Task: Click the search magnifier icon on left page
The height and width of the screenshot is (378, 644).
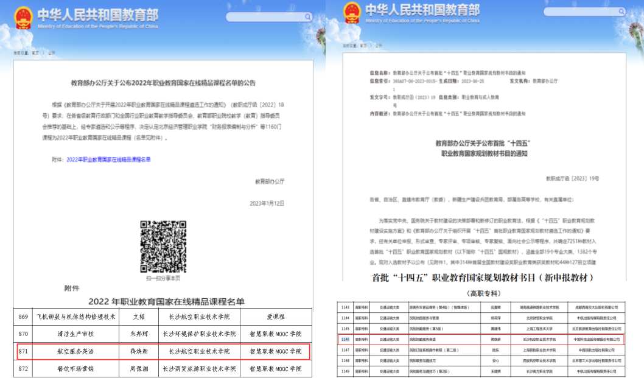Action: (307, 17)
